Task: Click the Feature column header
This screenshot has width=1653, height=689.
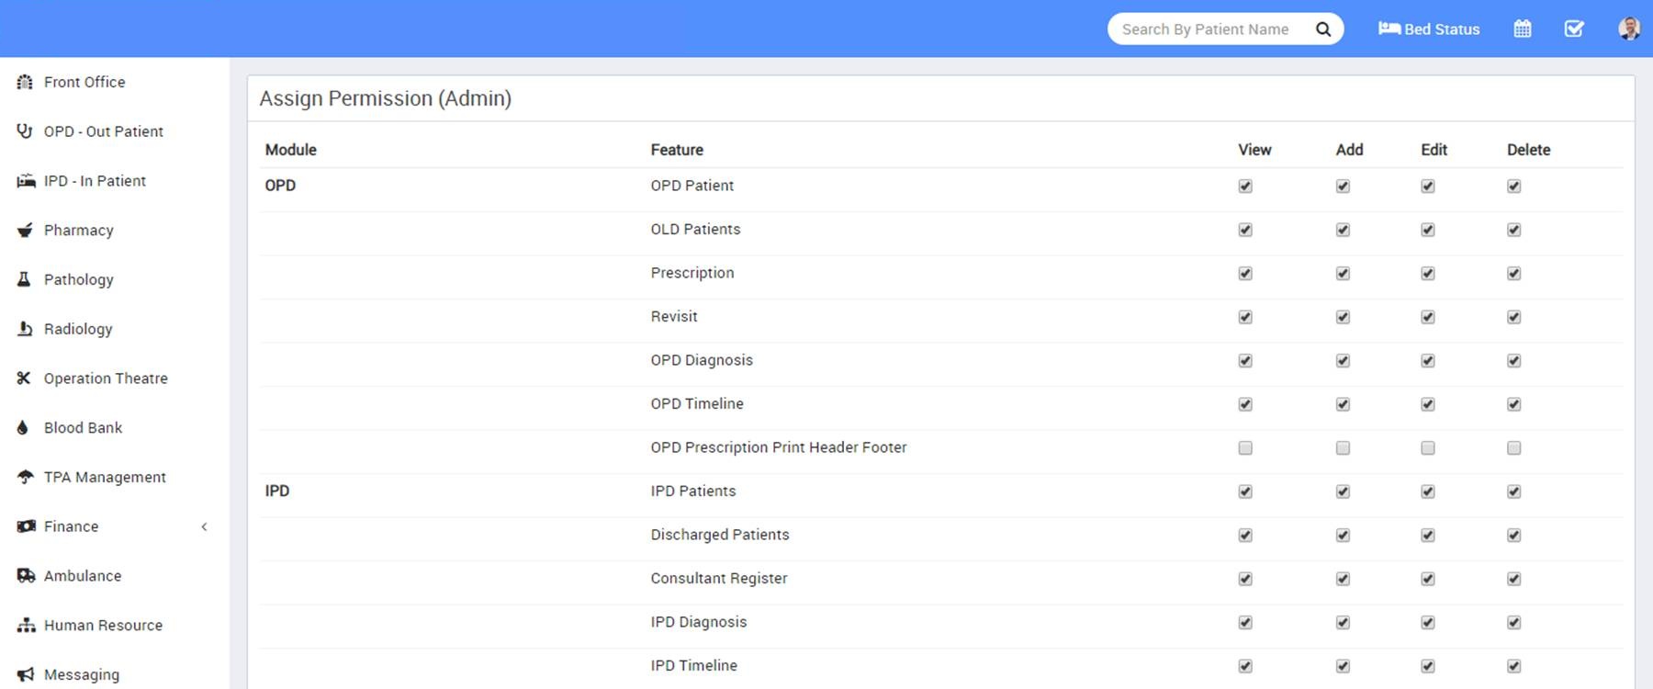Action: point(677,150)
